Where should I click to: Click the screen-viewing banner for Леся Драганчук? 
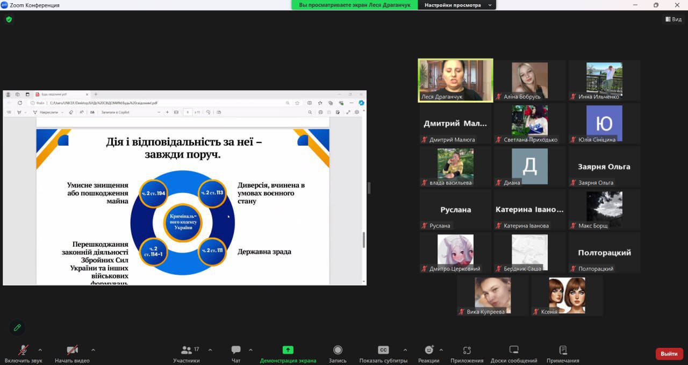pyautogui.click(x=355, y=5)
